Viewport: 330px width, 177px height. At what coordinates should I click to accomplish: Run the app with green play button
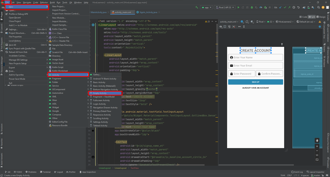[x=238, y=7]
